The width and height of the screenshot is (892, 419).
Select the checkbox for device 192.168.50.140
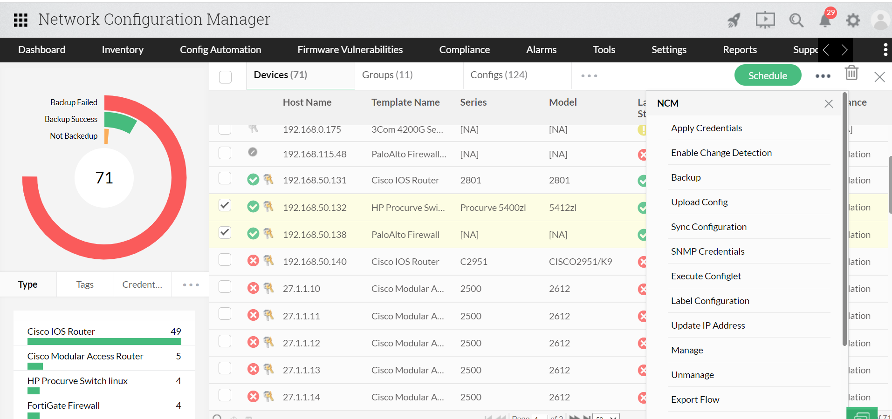(225, 259)
